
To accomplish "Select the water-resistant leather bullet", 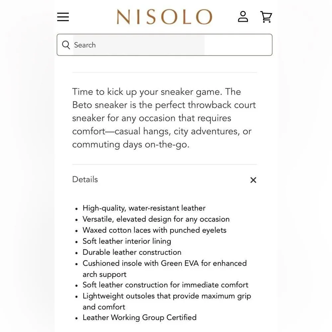I will click(144, 208).
